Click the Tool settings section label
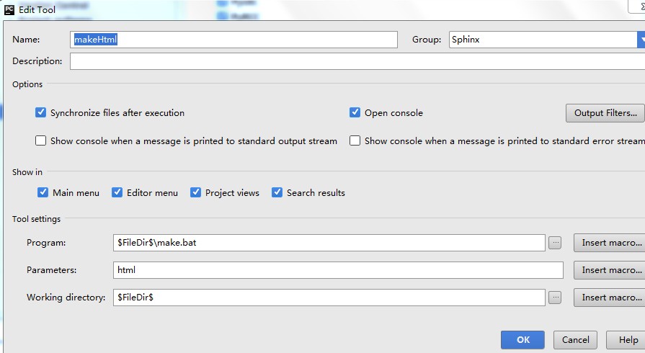 point(36,219)
